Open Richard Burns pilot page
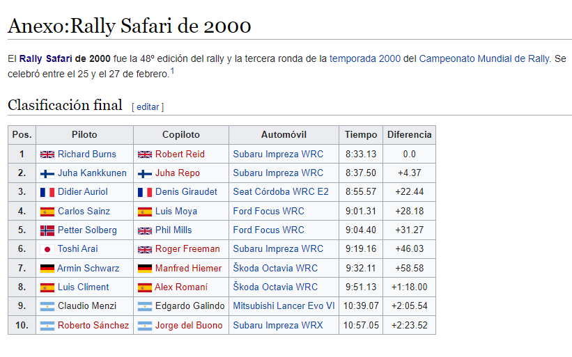The width and height of the screenshot is (572, 357). pos(87,154)
